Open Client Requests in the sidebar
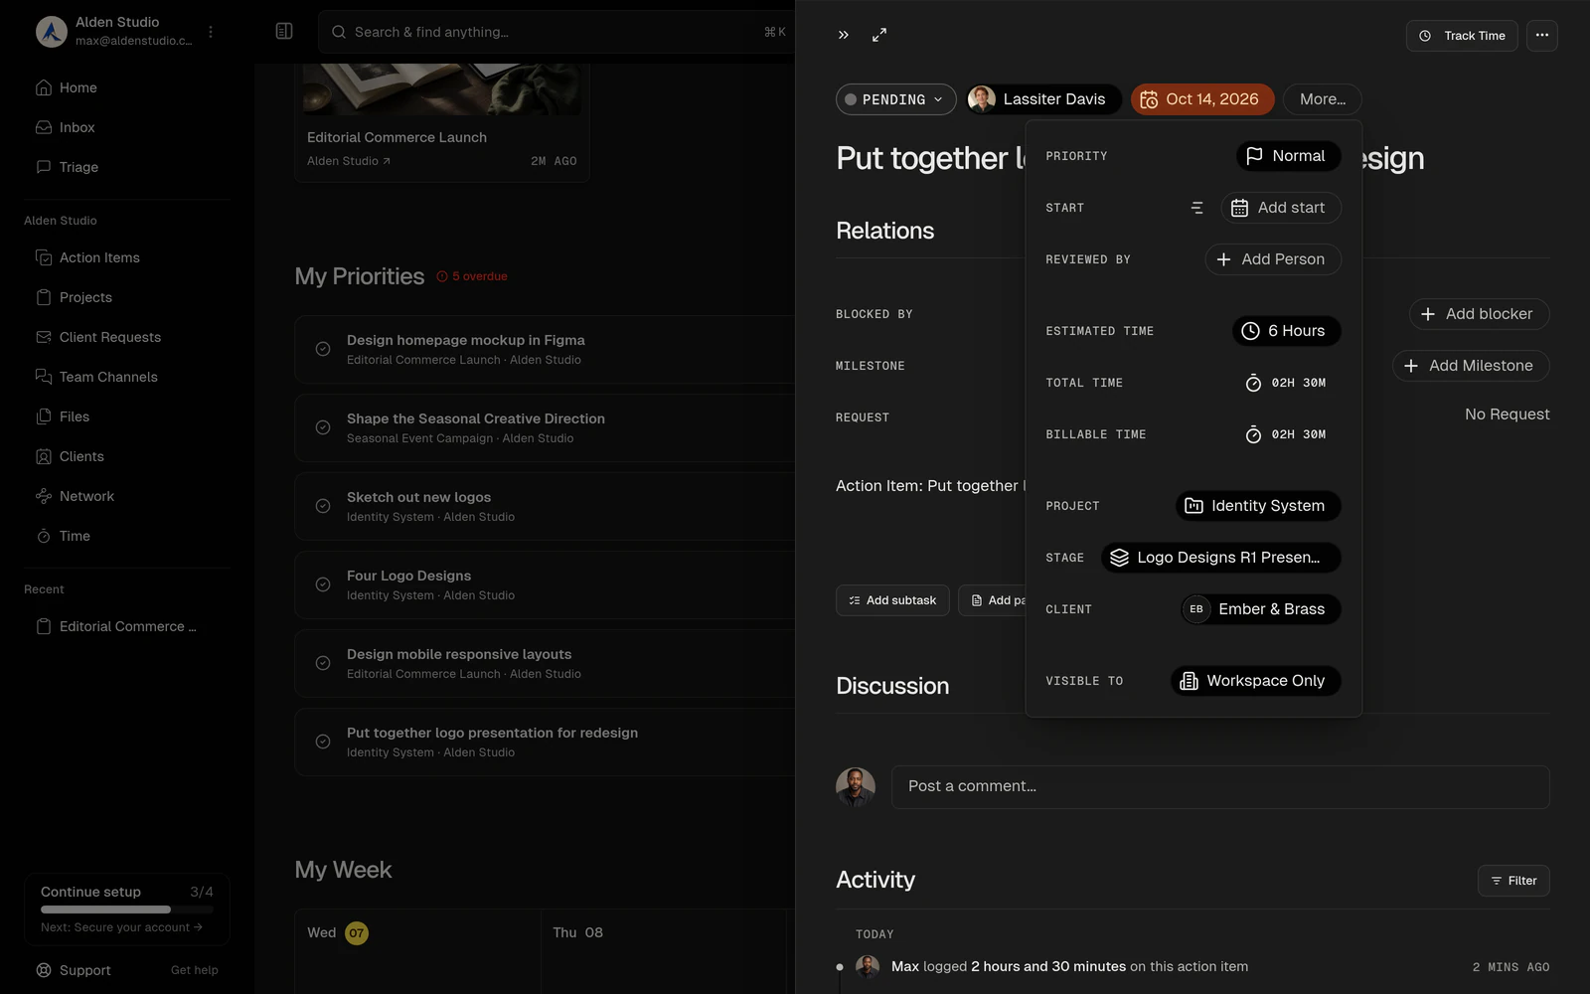Image resolution: width=1590 pixels, height=994 pixels. point(97,337)
